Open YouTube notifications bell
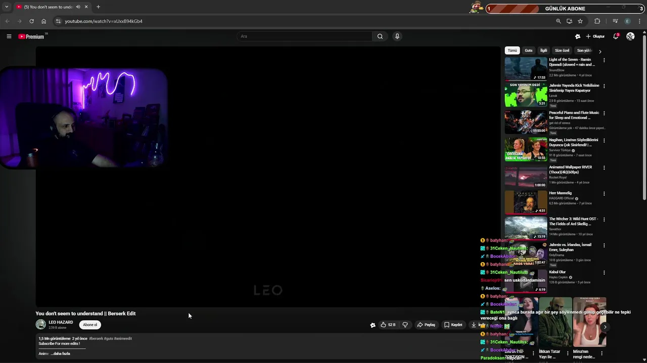The height and width of the screenshot is (363, 647). coord(616,36)
